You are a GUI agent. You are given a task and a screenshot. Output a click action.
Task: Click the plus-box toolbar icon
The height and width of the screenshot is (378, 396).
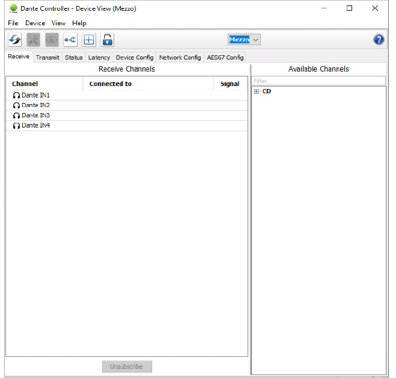[x=89, y=40]
